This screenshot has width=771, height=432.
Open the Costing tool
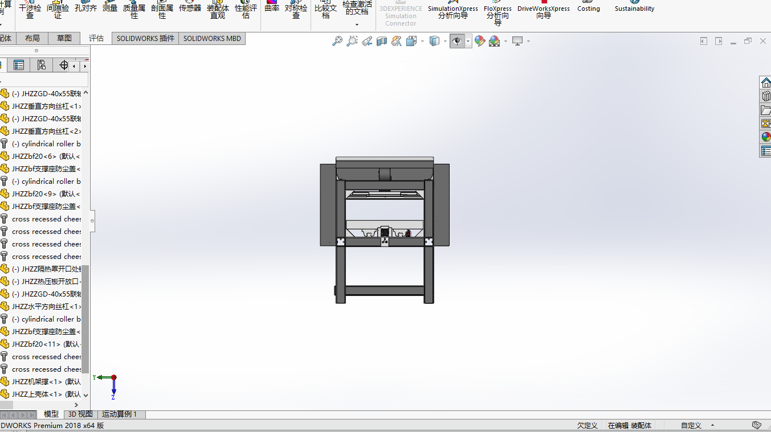(589, 7)
